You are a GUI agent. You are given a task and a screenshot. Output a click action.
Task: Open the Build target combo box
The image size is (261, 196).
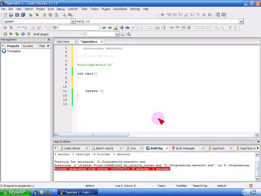[x=66, y=34]
